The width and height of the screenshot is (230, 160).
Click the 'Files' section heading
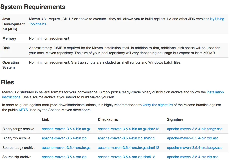click(7, 82)
